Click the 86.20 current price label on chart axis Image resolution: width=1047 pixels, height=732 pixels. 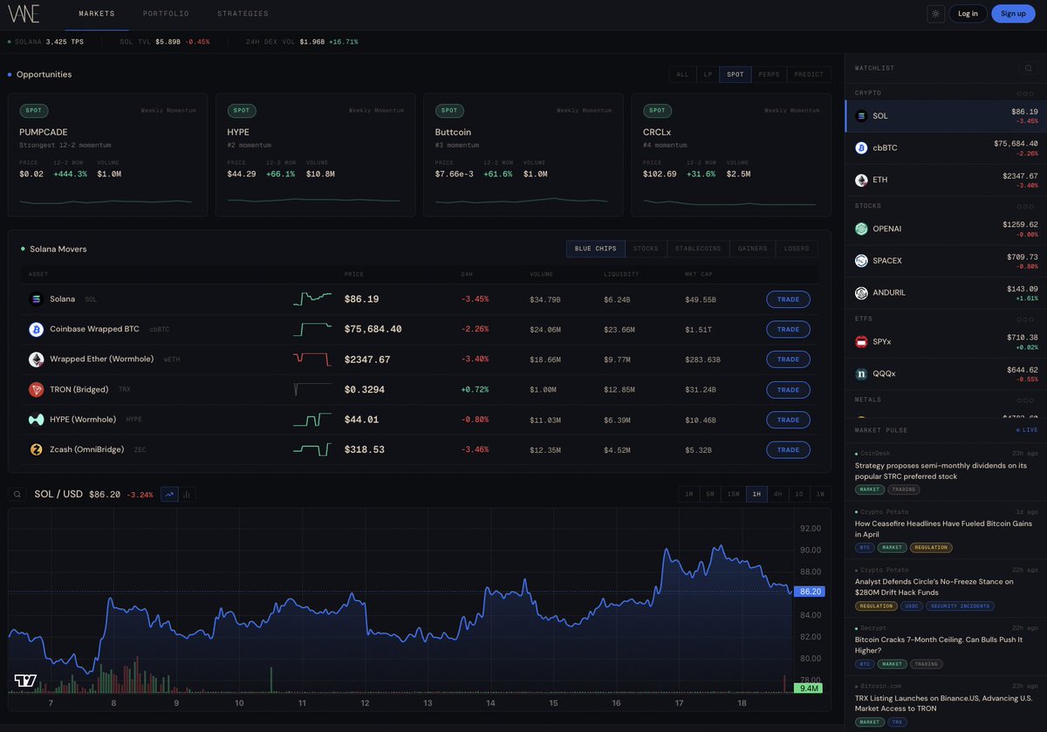tap(811, 592)
